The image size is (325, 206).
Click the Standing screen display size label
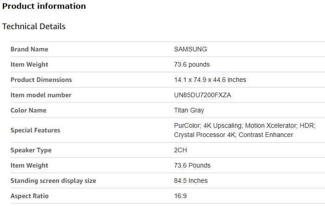click(x=53, y=181)
